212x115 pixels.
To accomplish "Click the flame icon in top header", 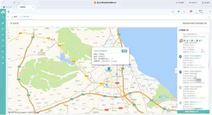I will (179, 12).
